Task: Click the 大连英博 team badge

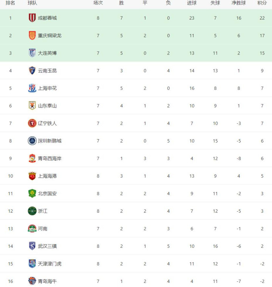Action: click(x=32, y=53)
